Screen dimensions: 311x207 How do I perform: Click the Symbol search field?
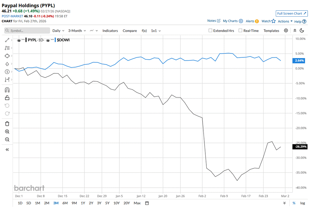pos(27,31)
